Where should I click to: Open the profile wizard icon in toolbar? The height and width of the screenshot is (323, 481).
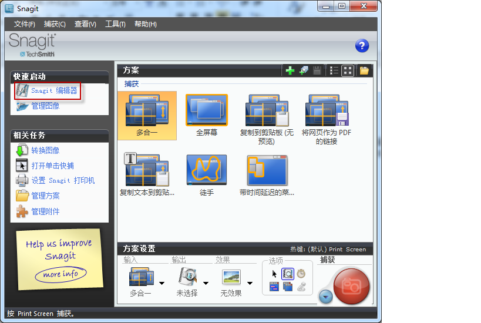(x=304, y=70)
